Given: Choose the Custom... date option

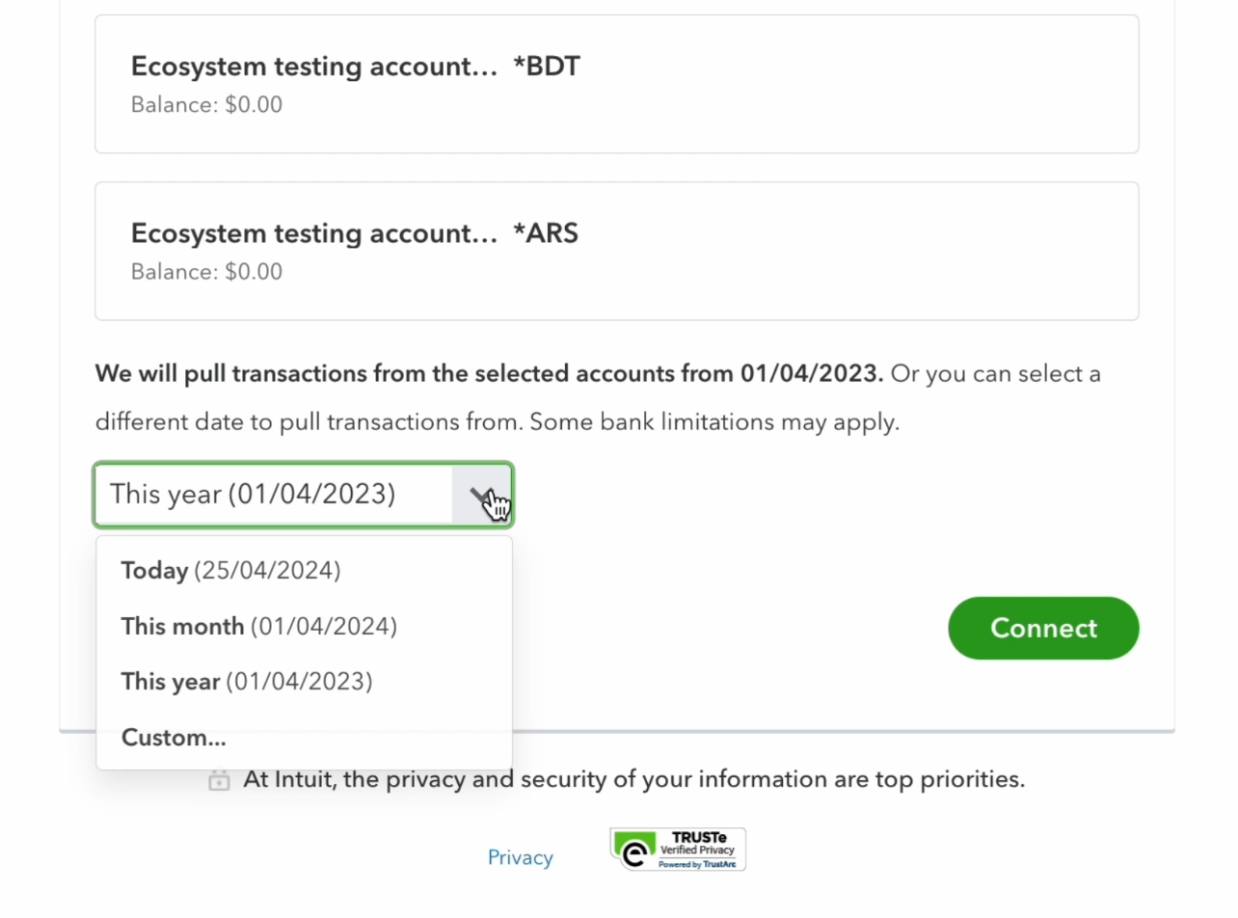Looking at the screenshot, I should 174,738.
